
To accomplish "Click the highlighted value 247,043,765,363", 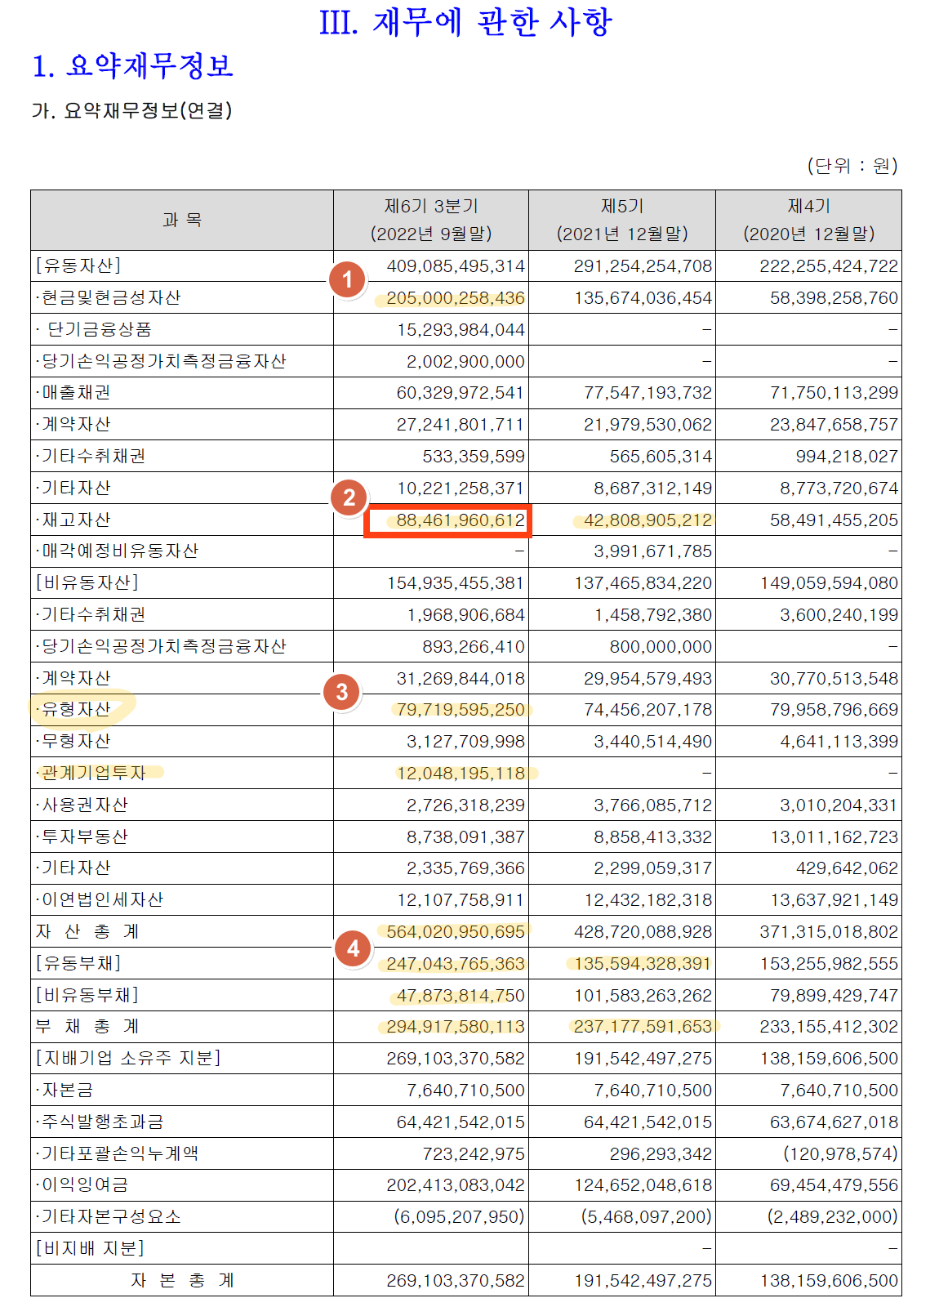I will point(456,964).
